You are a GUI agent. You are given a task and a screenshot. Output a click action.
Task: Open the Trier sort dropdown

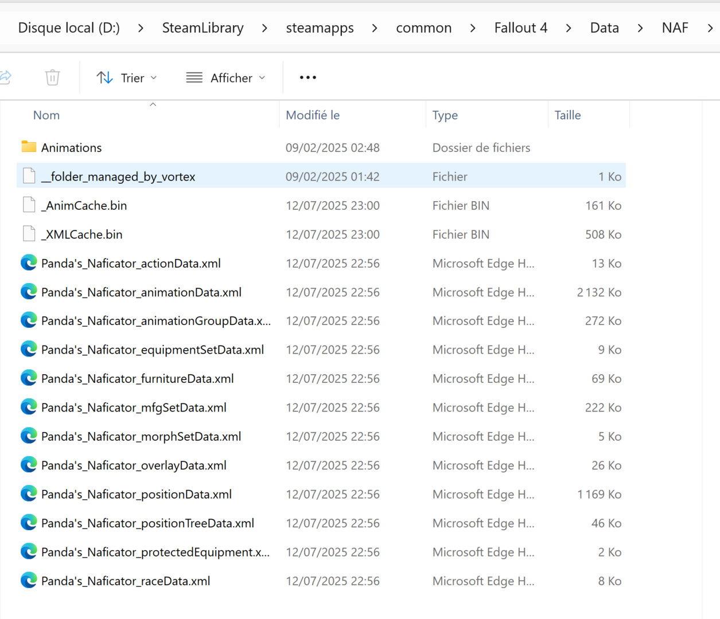127,77
